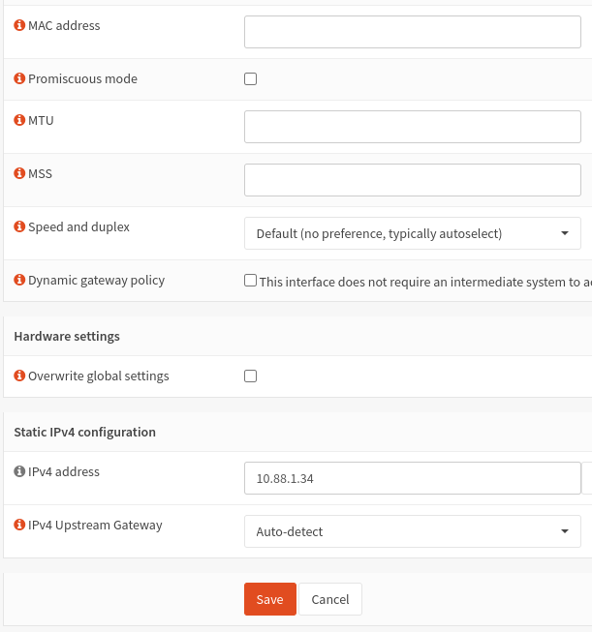Show help for Speed and duplex

tap(19, 226)
